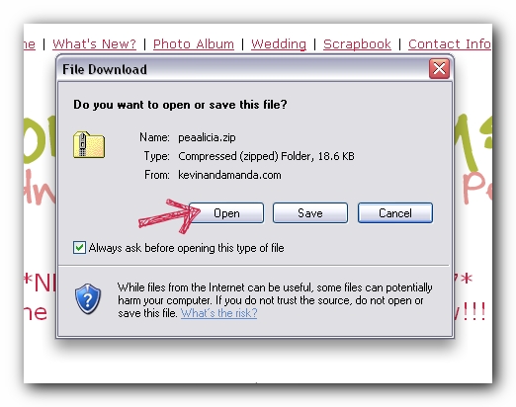516x407 pixels.
Task: Visit the Wedding page link
Action: coord(279,43)
